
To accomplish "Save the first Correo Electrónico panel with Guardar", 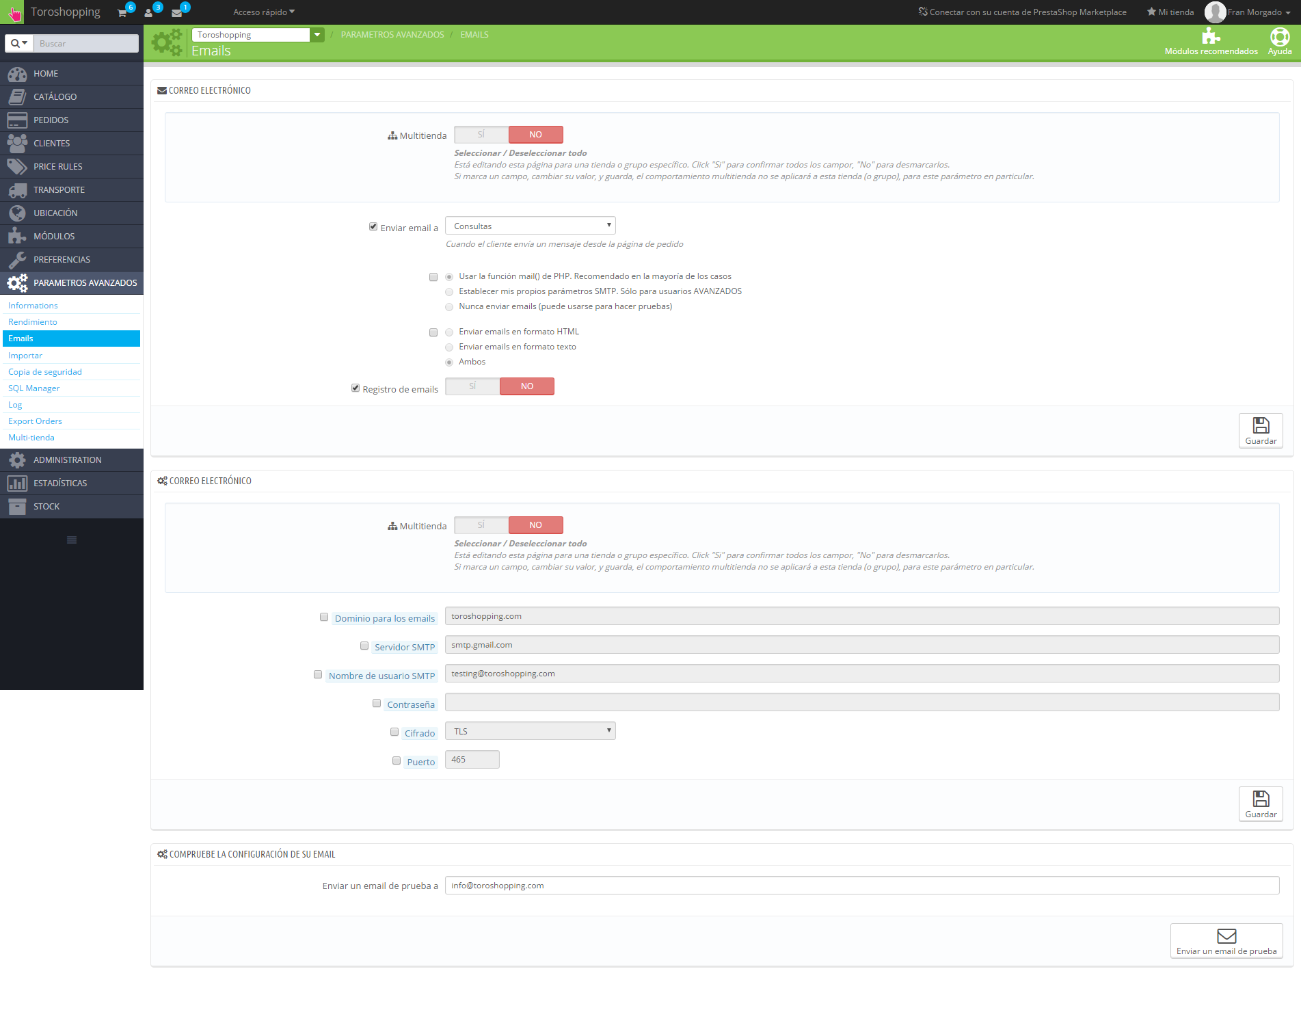I will (1261, 431).
